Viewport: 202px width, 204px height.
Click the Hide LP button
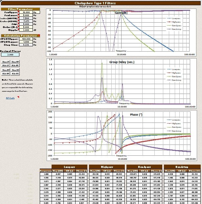click(6, 65)
